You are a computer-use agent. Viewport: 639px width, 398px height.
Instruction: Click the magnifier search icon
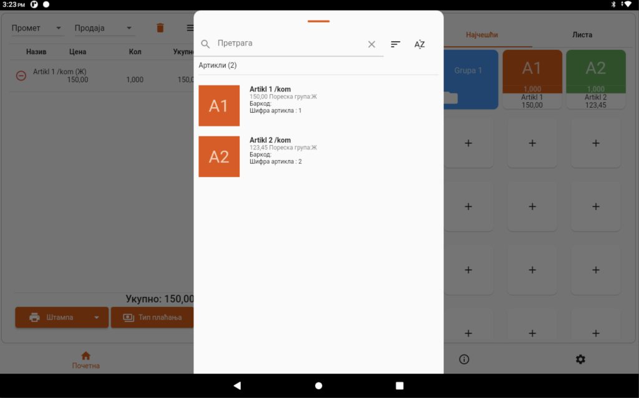click(x=205, y=44)
